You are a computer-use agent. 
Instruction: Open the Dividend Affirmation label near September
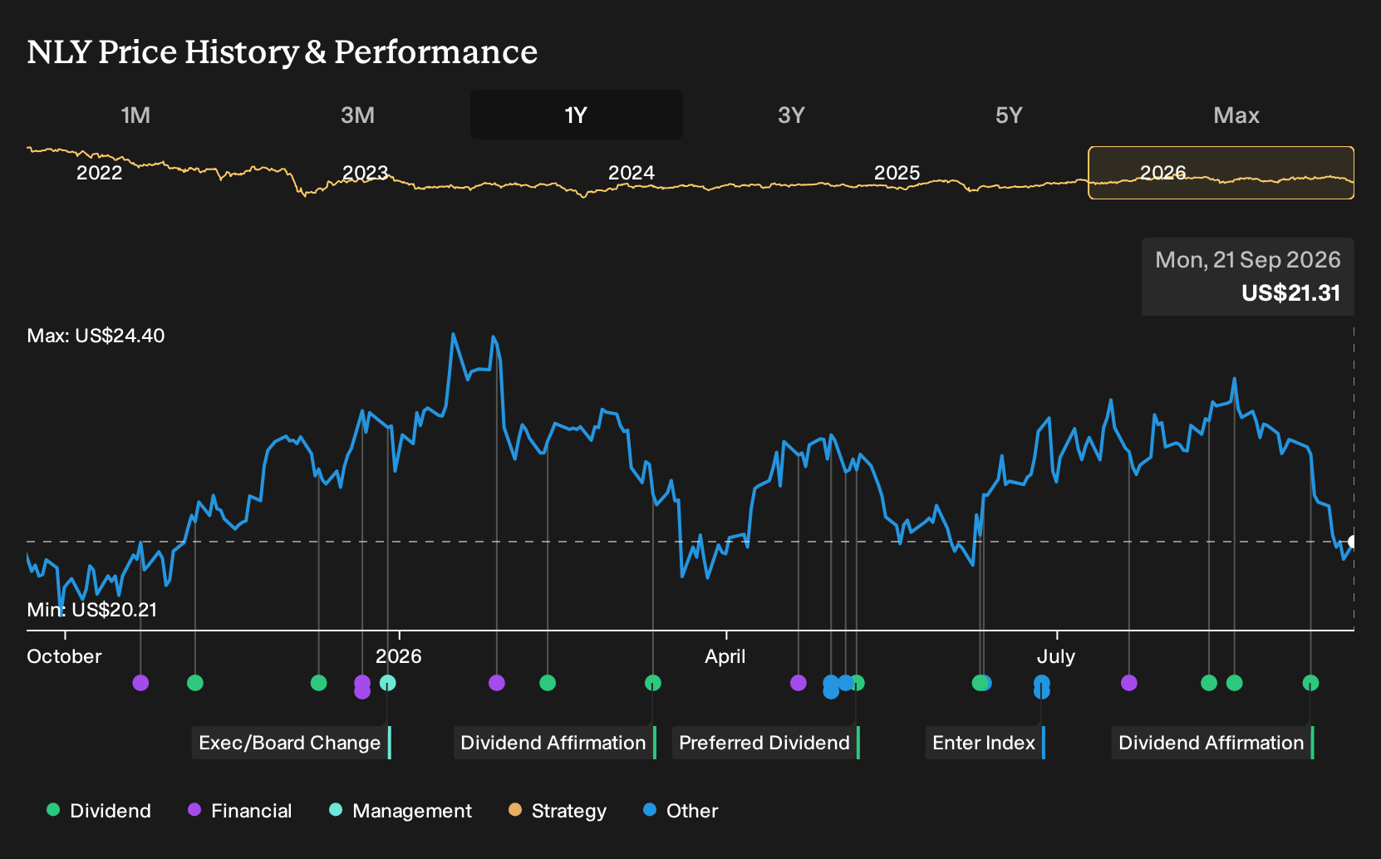pyautogui.click(x=1213, y=743)
